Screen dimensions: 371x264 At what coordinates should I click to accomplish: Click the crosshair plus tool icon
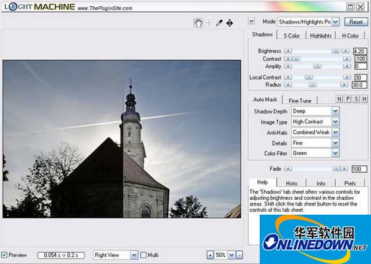point(209,23)
